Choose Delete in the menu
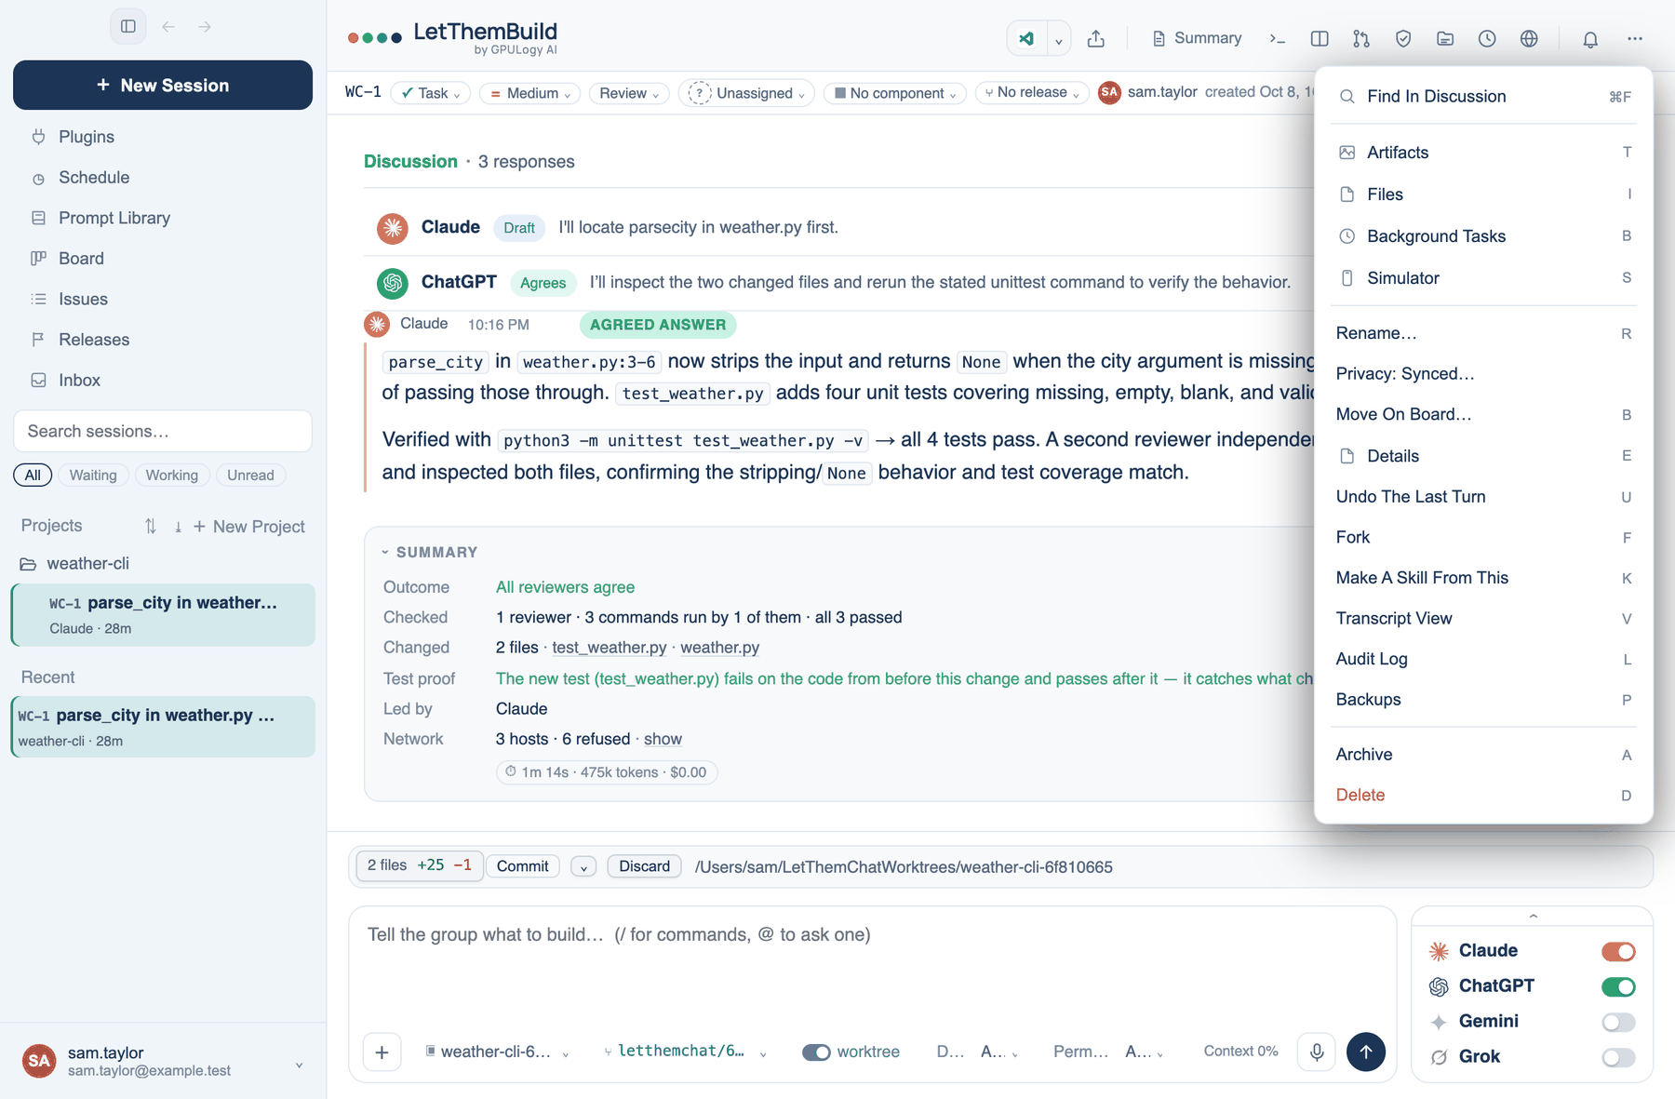The width and height of the screenshot is (1675, 1099). [x=1483, y=796]
